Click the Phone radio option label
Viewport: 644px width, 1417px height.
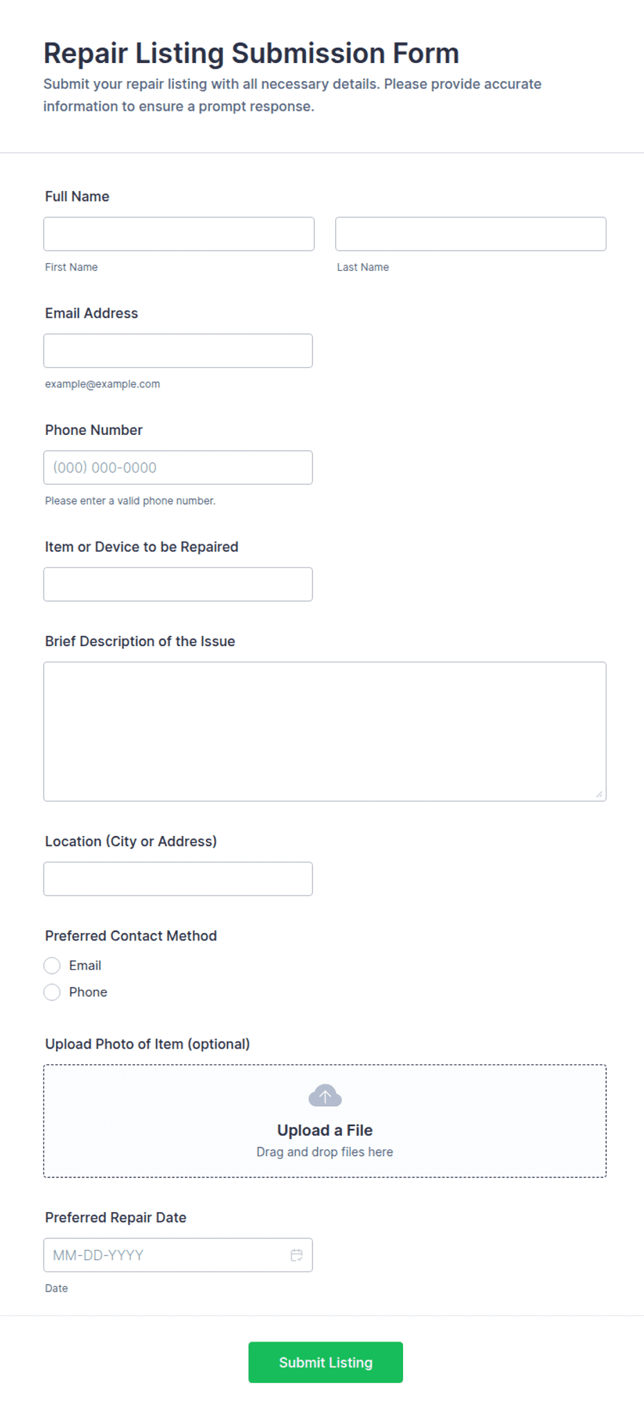coord(88,992)
